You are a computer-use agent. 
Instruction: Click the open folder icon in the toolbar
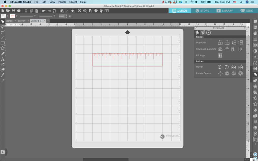click(8, 11)
